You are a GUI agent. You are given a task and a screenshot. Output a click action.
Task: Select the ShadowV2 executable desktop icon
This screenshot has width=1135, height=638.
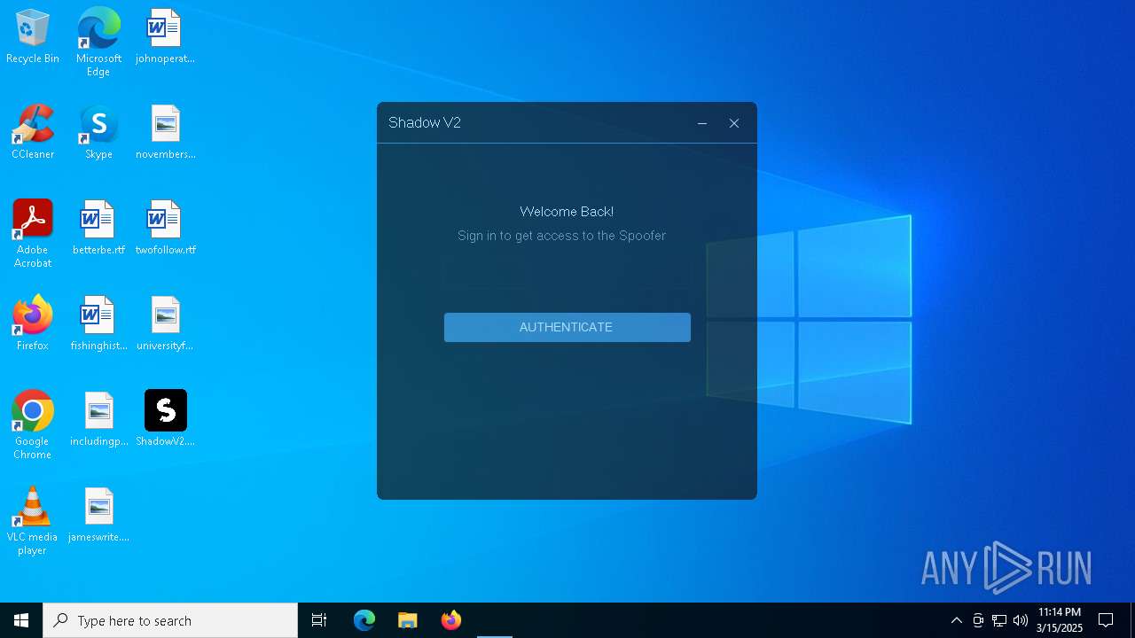point(165,420)
